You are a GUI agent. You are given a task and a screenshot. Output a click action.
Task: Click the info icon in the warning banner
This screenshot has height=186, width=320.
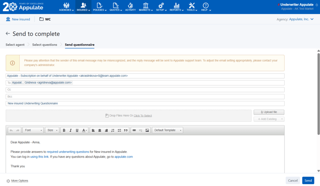13,63
